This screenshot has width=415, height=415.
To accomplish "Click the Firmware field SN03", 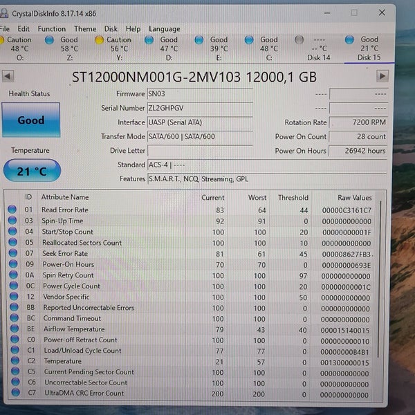I will 200,94.
